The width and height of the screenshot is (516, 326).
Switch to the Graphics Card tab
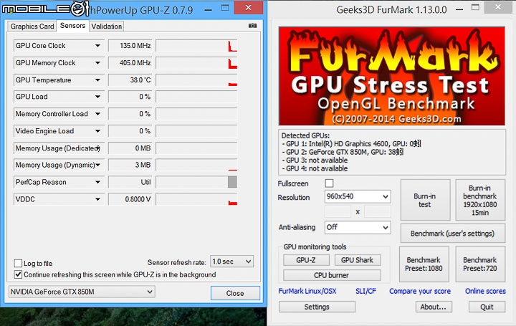coord(32,27)
